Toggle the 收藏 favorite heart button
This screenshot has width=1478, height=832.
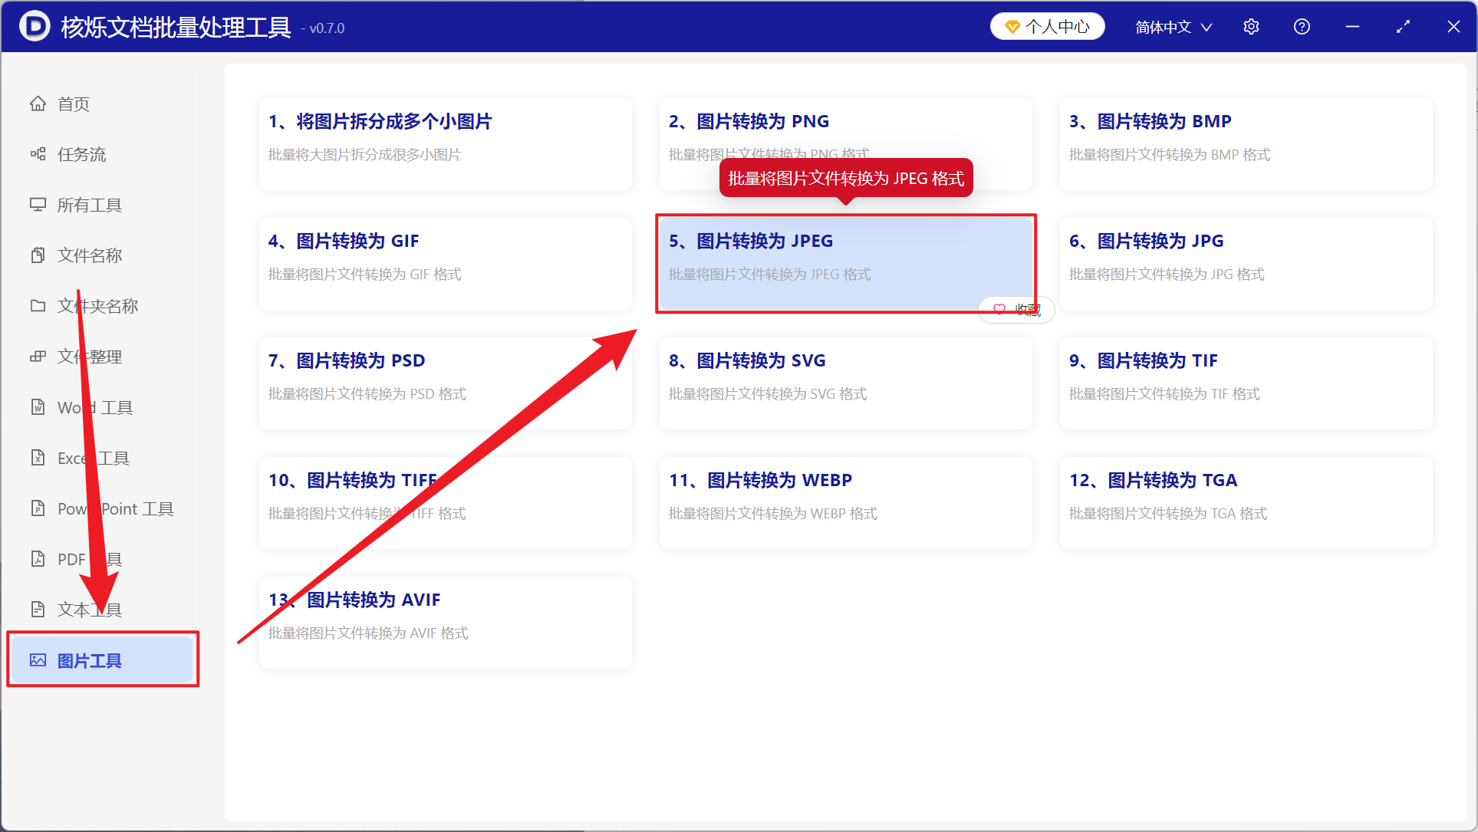tap(1016, 309)
